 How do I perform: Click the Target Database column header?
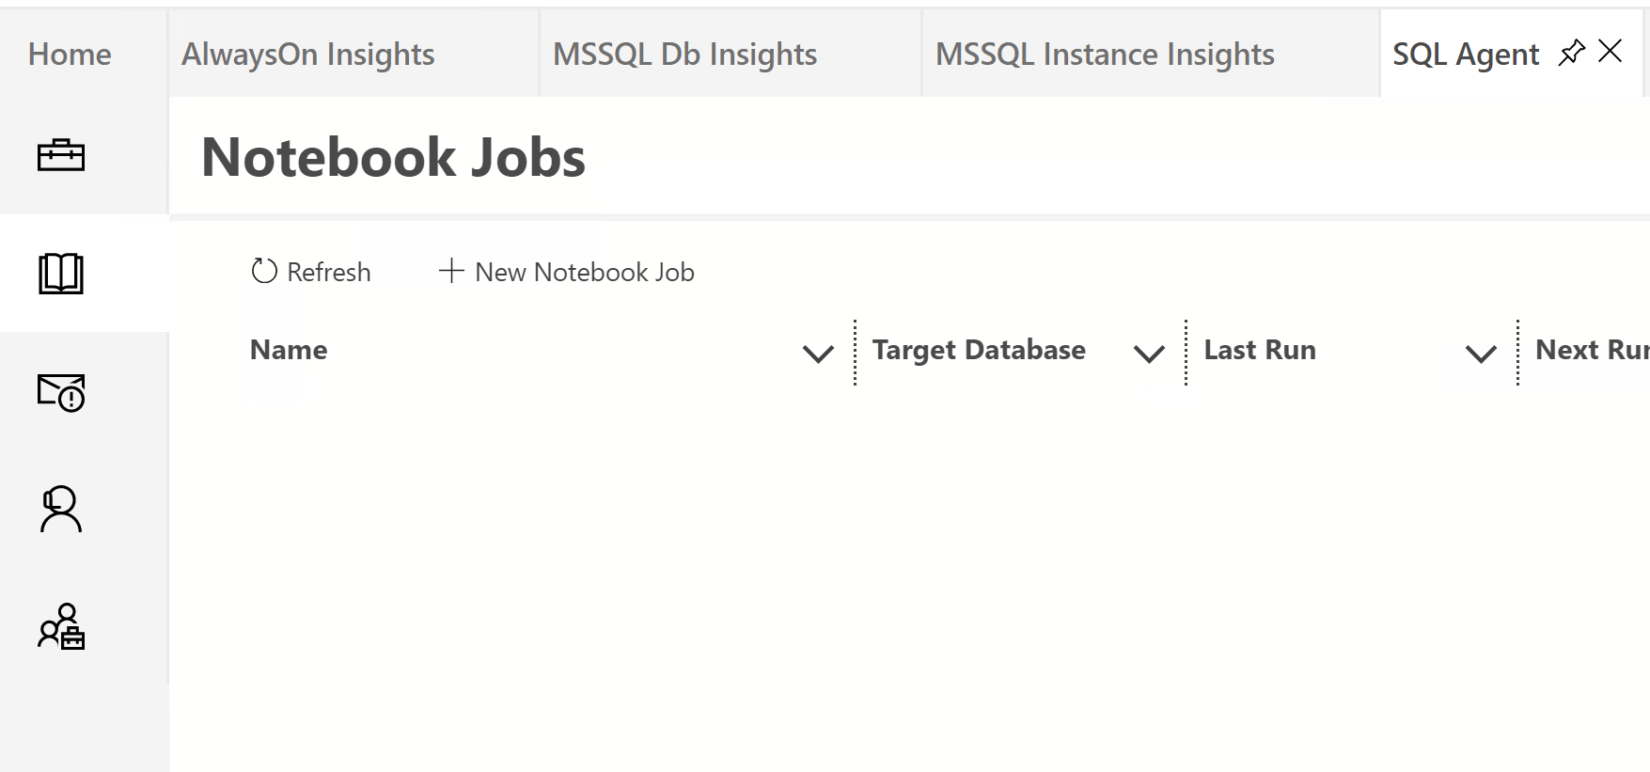pyautogui.click(x=979, y=350)
